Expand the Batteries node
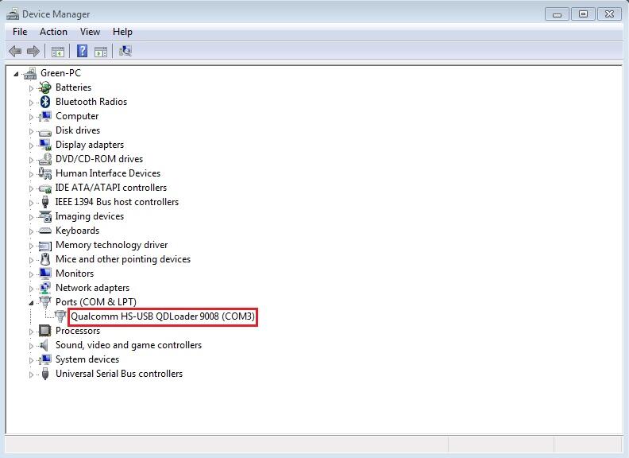This screenshot has height=458, width=629. pos(31,88)
